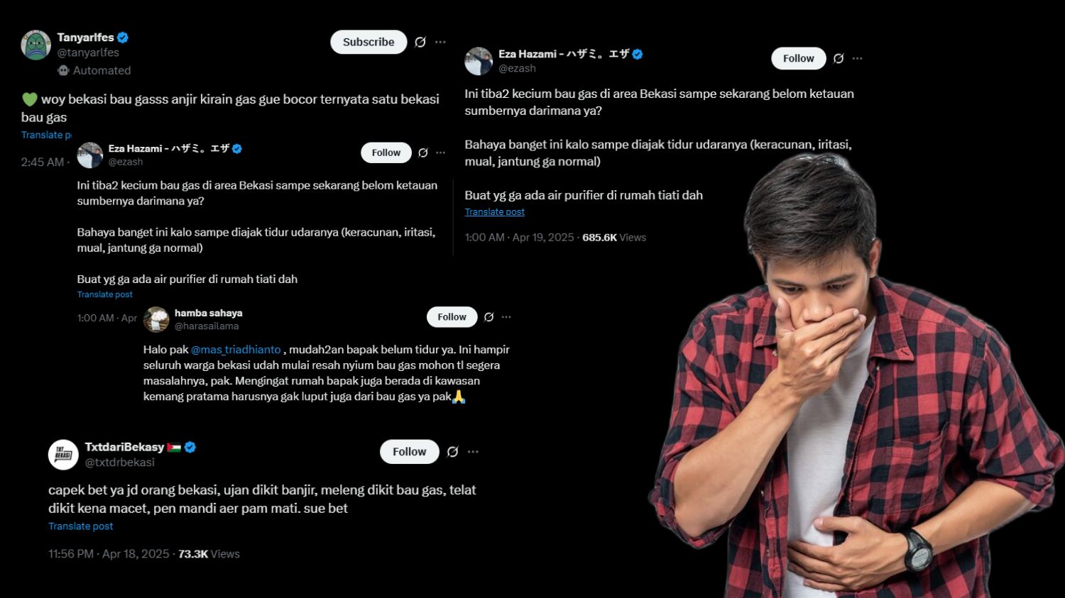The width and height of the screenshot is (1065, 598).
Task: Click Grok icon on hamba sahaya's post
Action: (489, 317)
